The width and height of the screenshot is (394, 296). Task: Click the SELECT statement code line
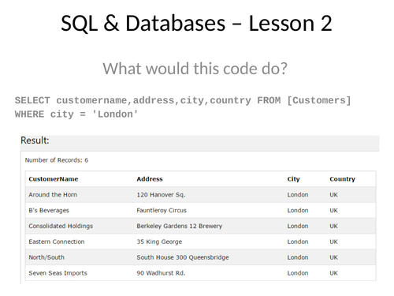click(183, 100)
